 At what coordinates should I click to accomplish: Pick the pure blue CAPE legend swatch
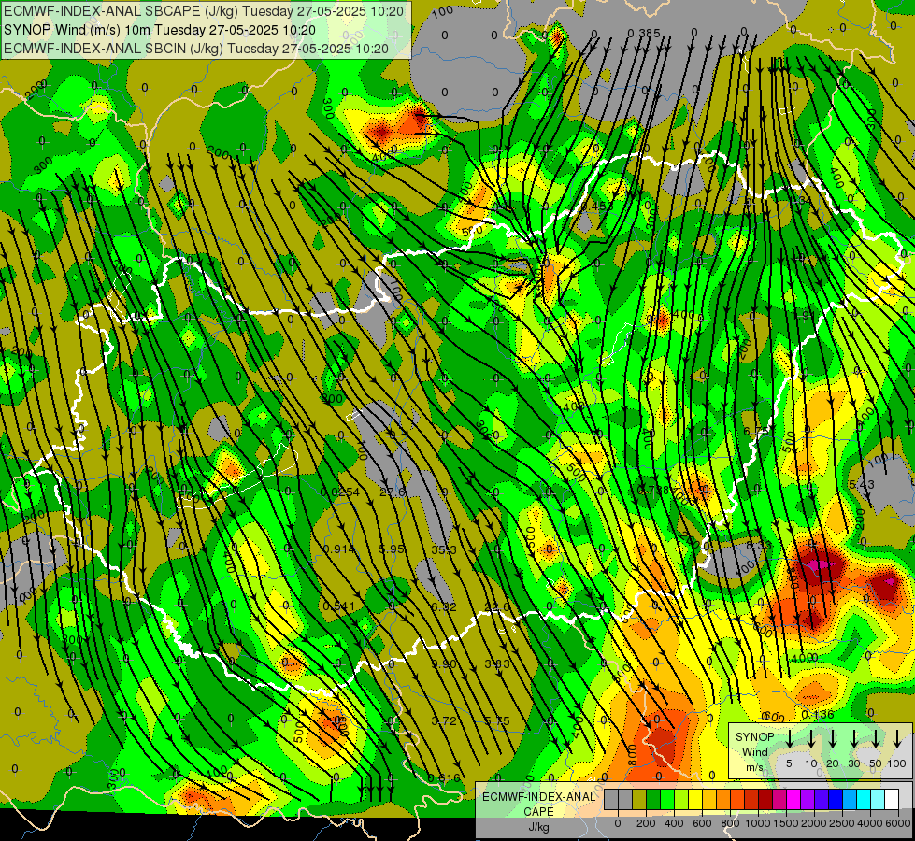point(835,800)
